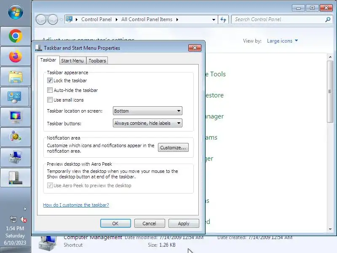The width and height of the screenshot is (337, 253).
Task: Switch to Control Panel taskbar button
Action: pyautogui.click(x=15, y=97)
